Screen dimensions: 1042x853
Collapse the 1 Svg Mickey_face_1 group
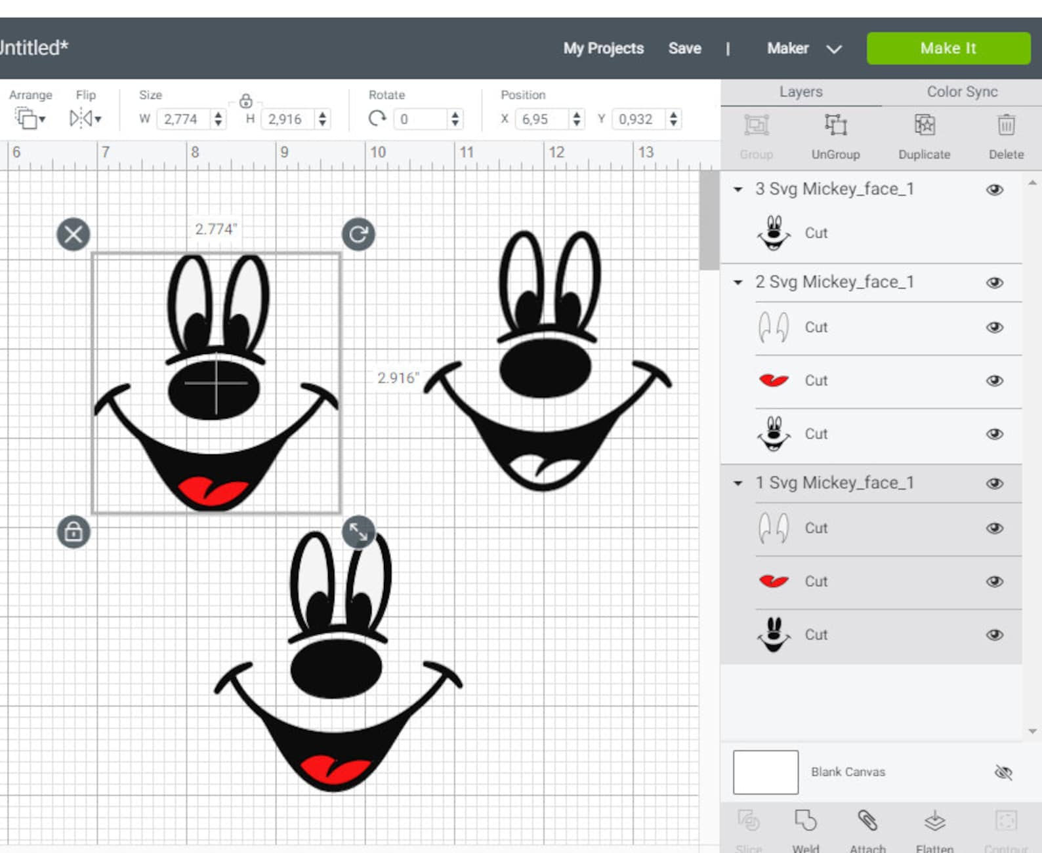click(x=738, y=483)
